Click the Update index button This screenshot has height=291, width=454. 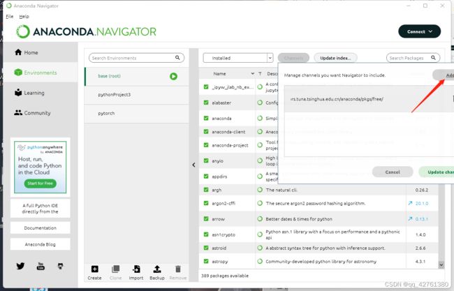[x=335, y=58]
